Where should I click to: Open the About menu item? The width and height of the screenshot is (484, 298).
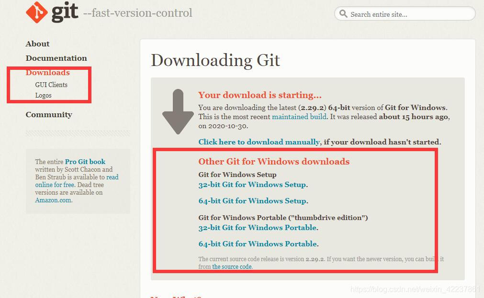click(x=37, y=44)
